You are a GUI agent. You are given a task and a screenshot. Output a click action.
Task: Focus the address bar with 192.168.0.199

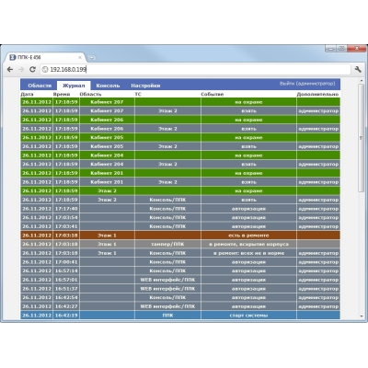[x=196, y=70]
